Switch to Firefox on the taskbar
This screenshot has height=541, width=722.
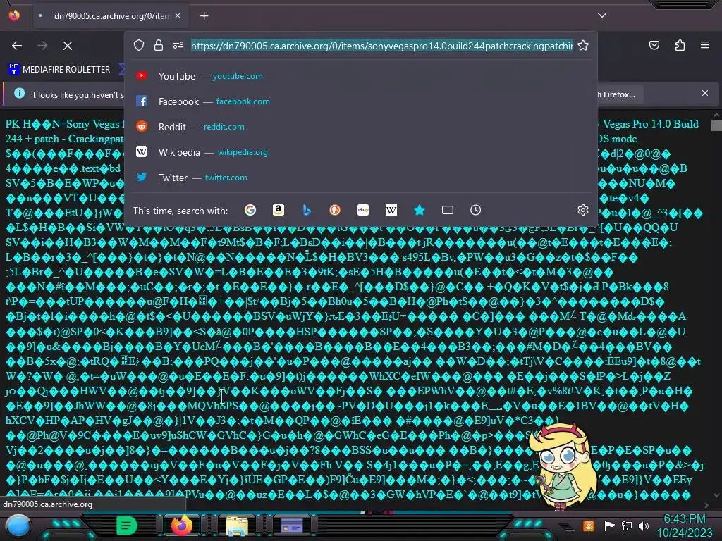182,526
